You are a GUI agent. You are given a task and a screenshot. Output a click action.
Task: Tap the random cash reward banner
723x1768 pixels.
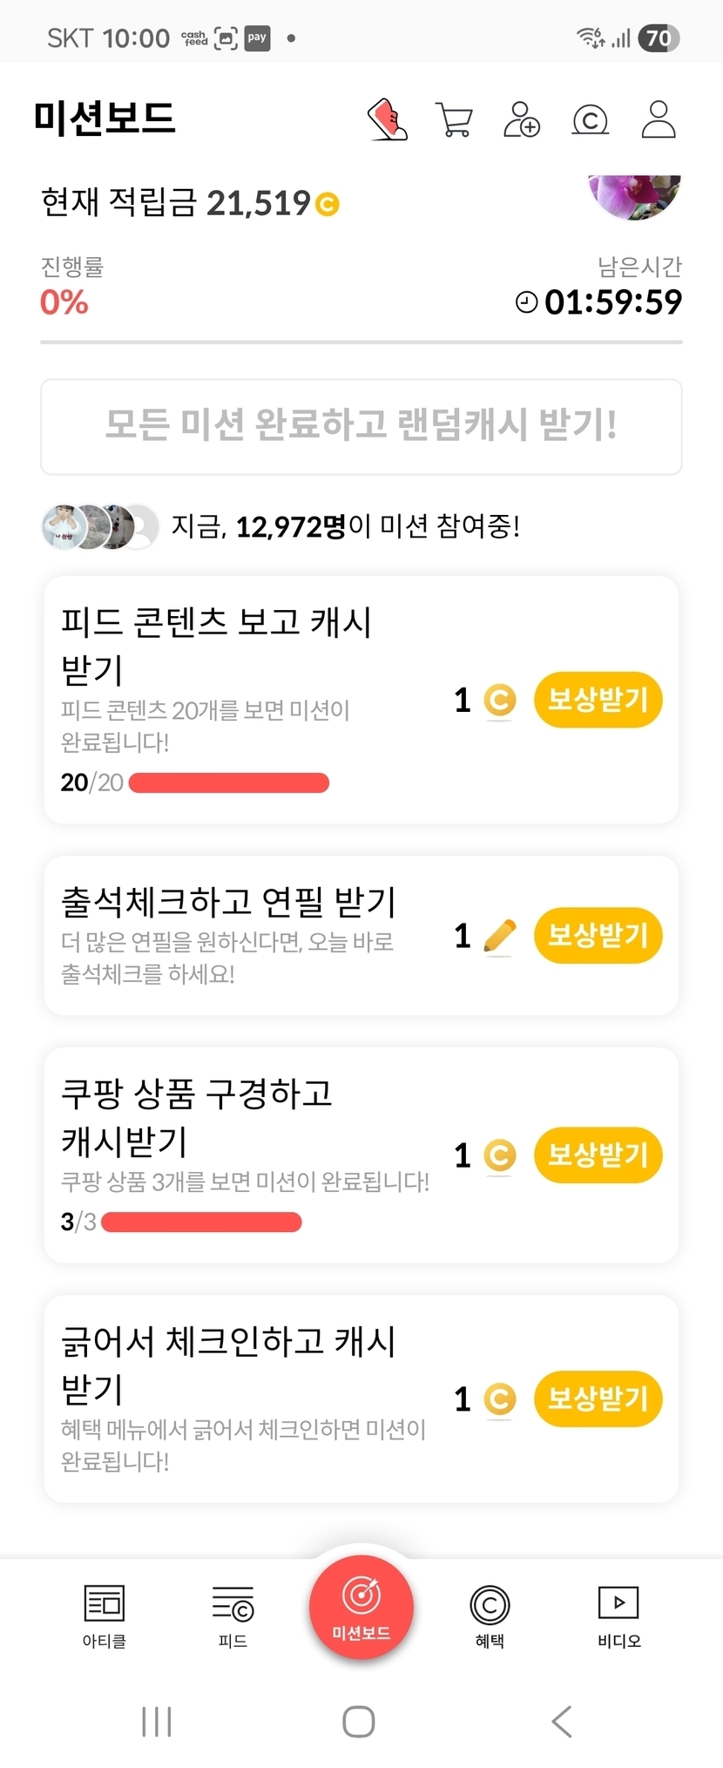(x=361, y=426)
